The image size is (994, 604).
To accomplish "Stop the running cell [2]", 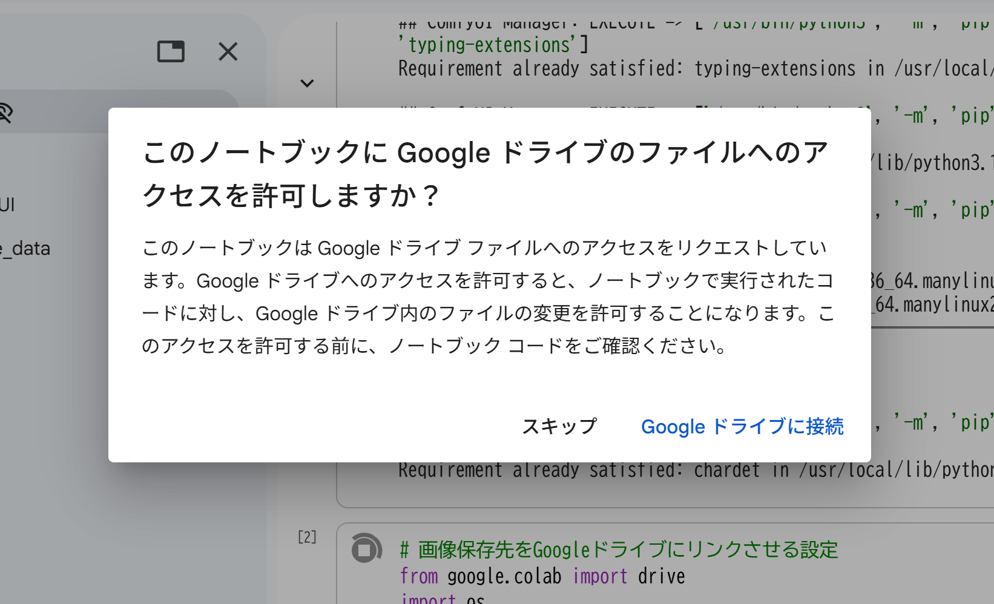I will (366, 550).
